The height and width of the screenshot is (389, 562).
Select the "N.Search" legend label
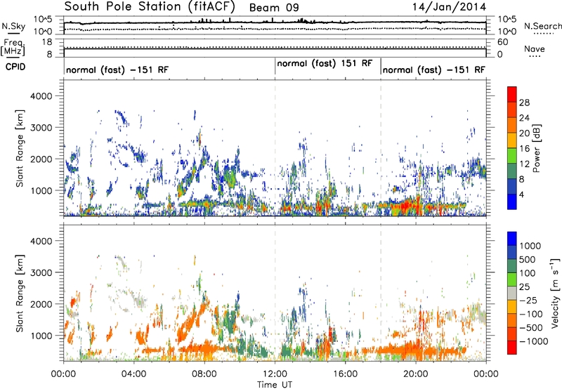point(542,26)
